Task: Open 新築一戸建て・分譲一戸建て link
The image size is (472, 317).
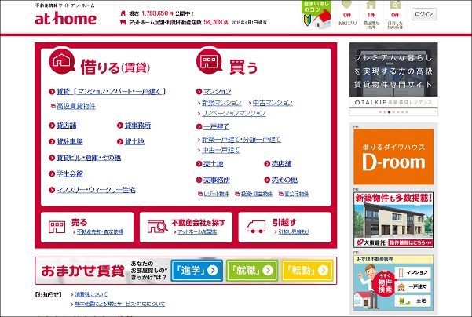Action: point(241,140)
